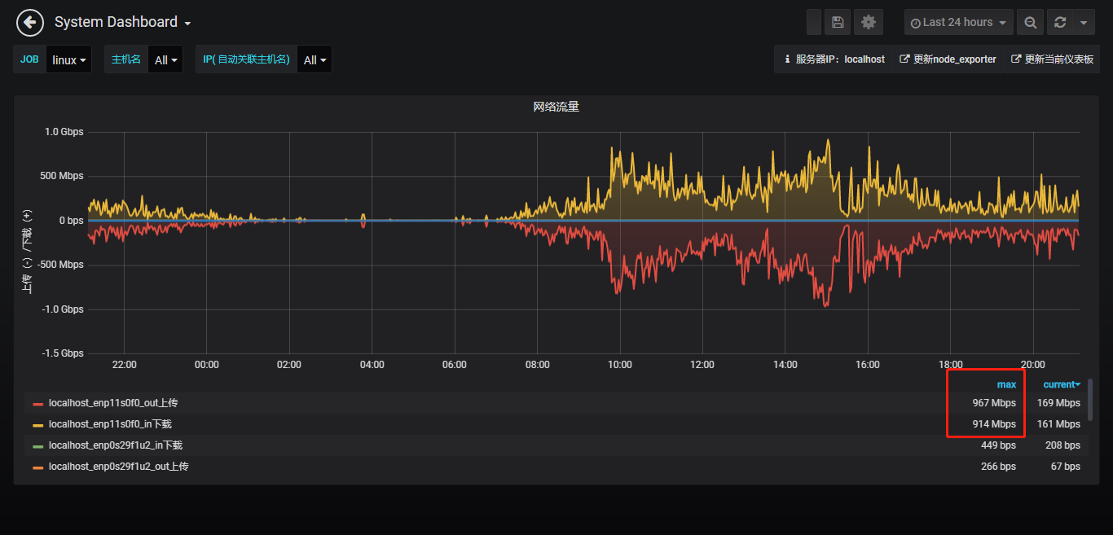Screen dimensions: 1113x535
Task: Open dashboard settings gear icon
Action: (x=868, y=22)
